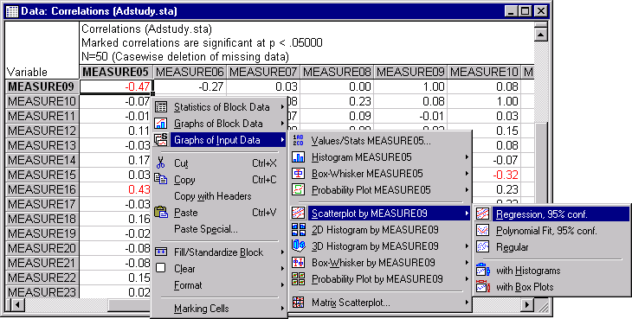Click horizontal scrollbar right arrow
The width and height of the screenshot is (632, 319).
(526, 304)
